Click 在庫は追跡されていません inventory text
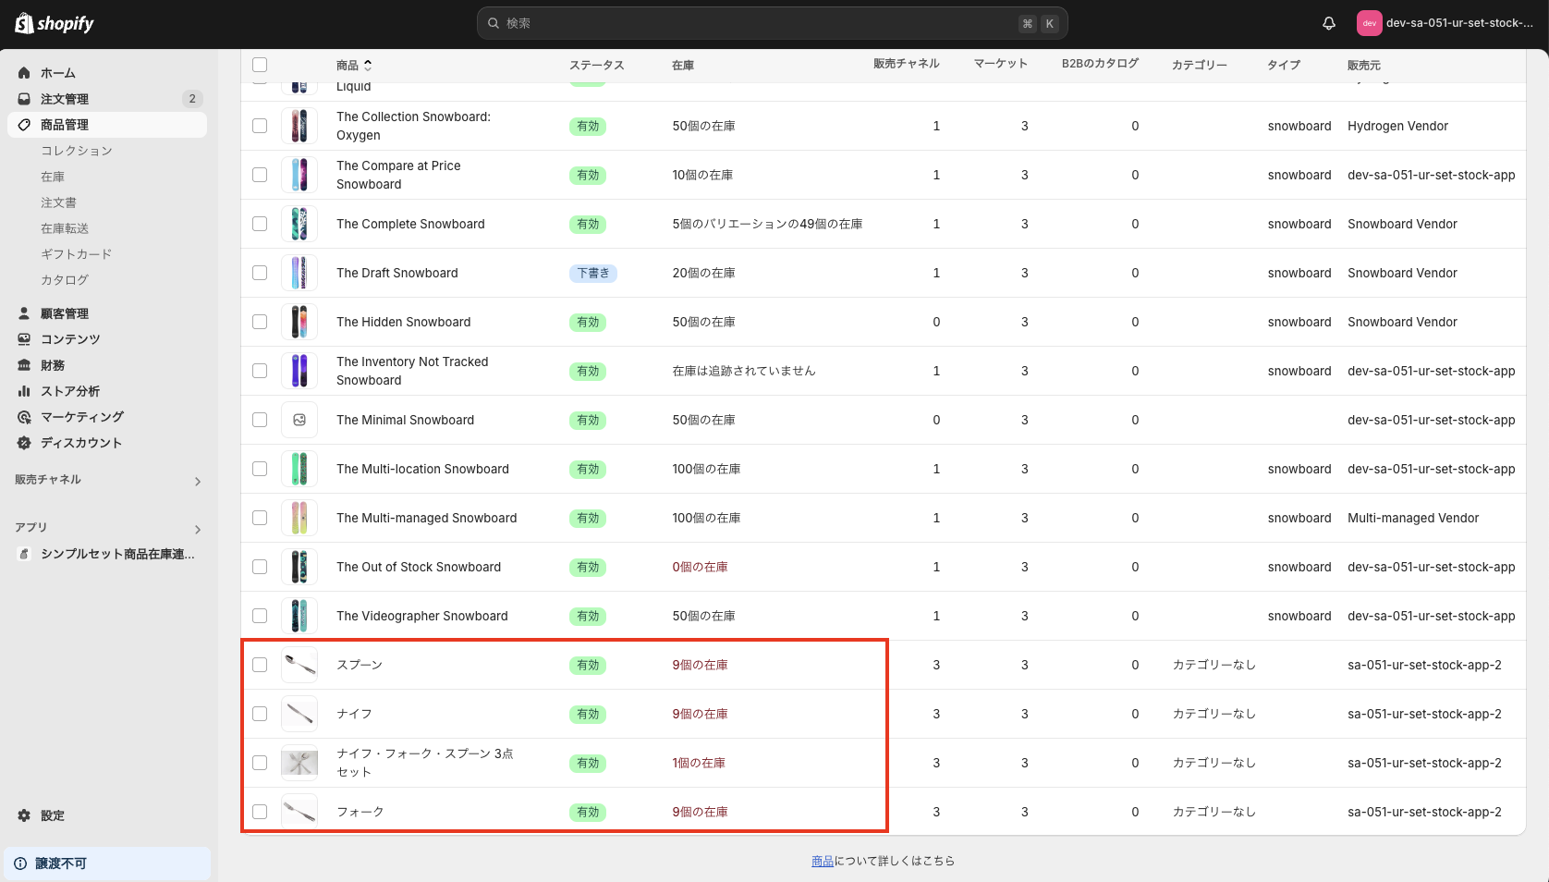This screenshot has width=1549, height=882. click(x=744, y=371)
